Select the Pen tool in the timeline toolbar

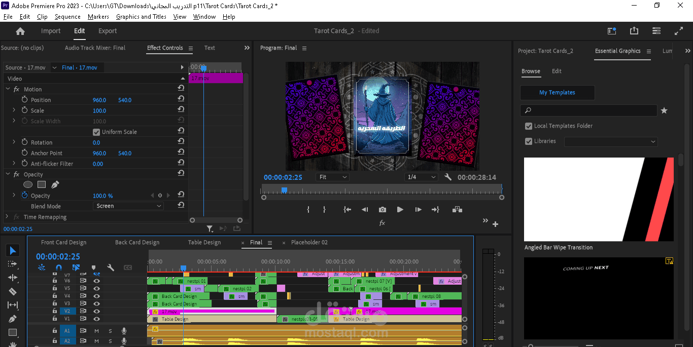[x=13, y=319]
